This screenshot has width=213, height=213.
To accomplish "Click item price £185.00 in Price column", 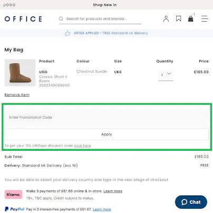I will [x=201, y=72].
